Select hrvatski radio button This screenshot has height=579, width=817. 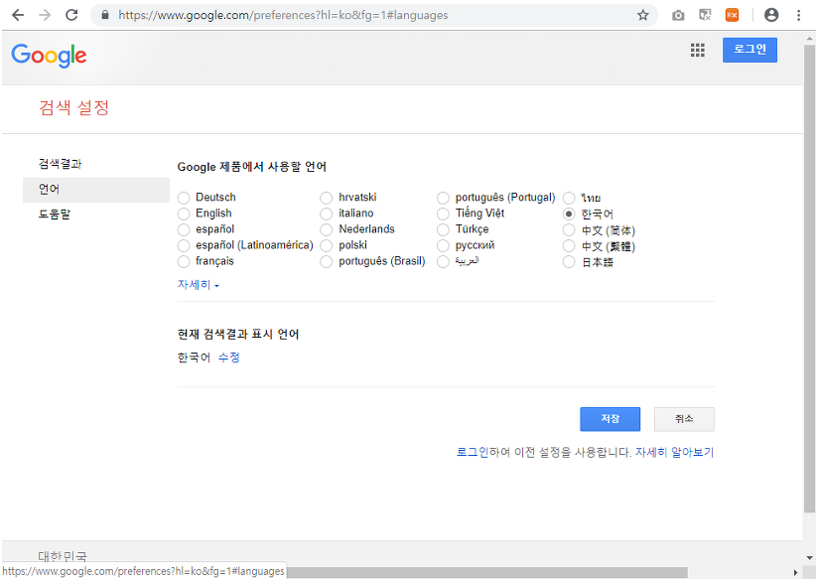click(327, 198)
